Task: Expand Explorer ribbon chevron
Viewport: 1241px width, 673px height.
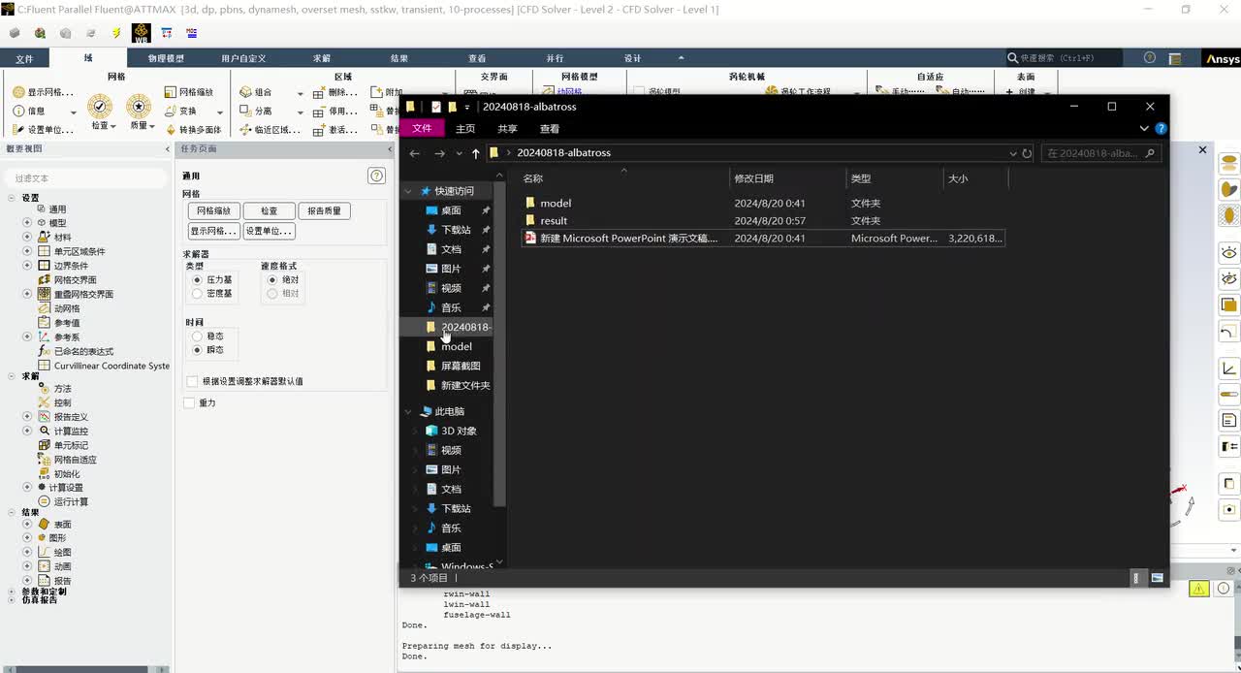Action: coord(1144,128)
